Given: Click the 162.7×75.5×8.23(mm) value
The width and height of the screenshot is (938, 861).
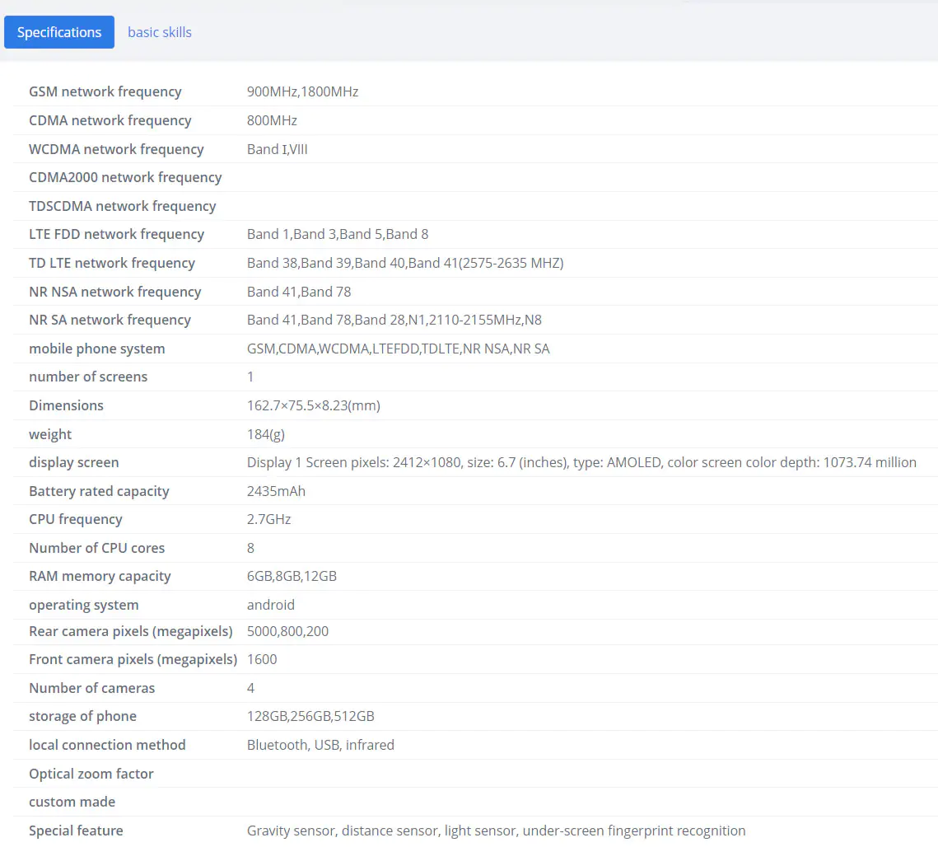Looking at the screenshot, I should (x=314, y=405).
